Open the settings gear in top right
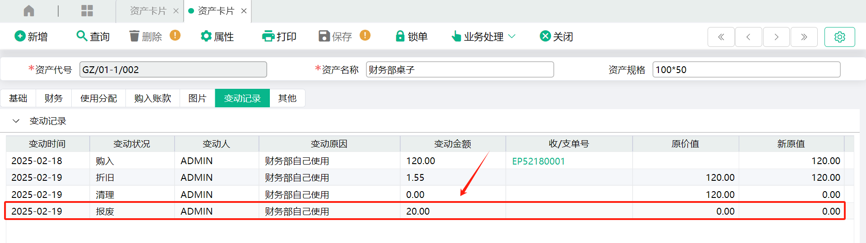 tap(839, 37)
